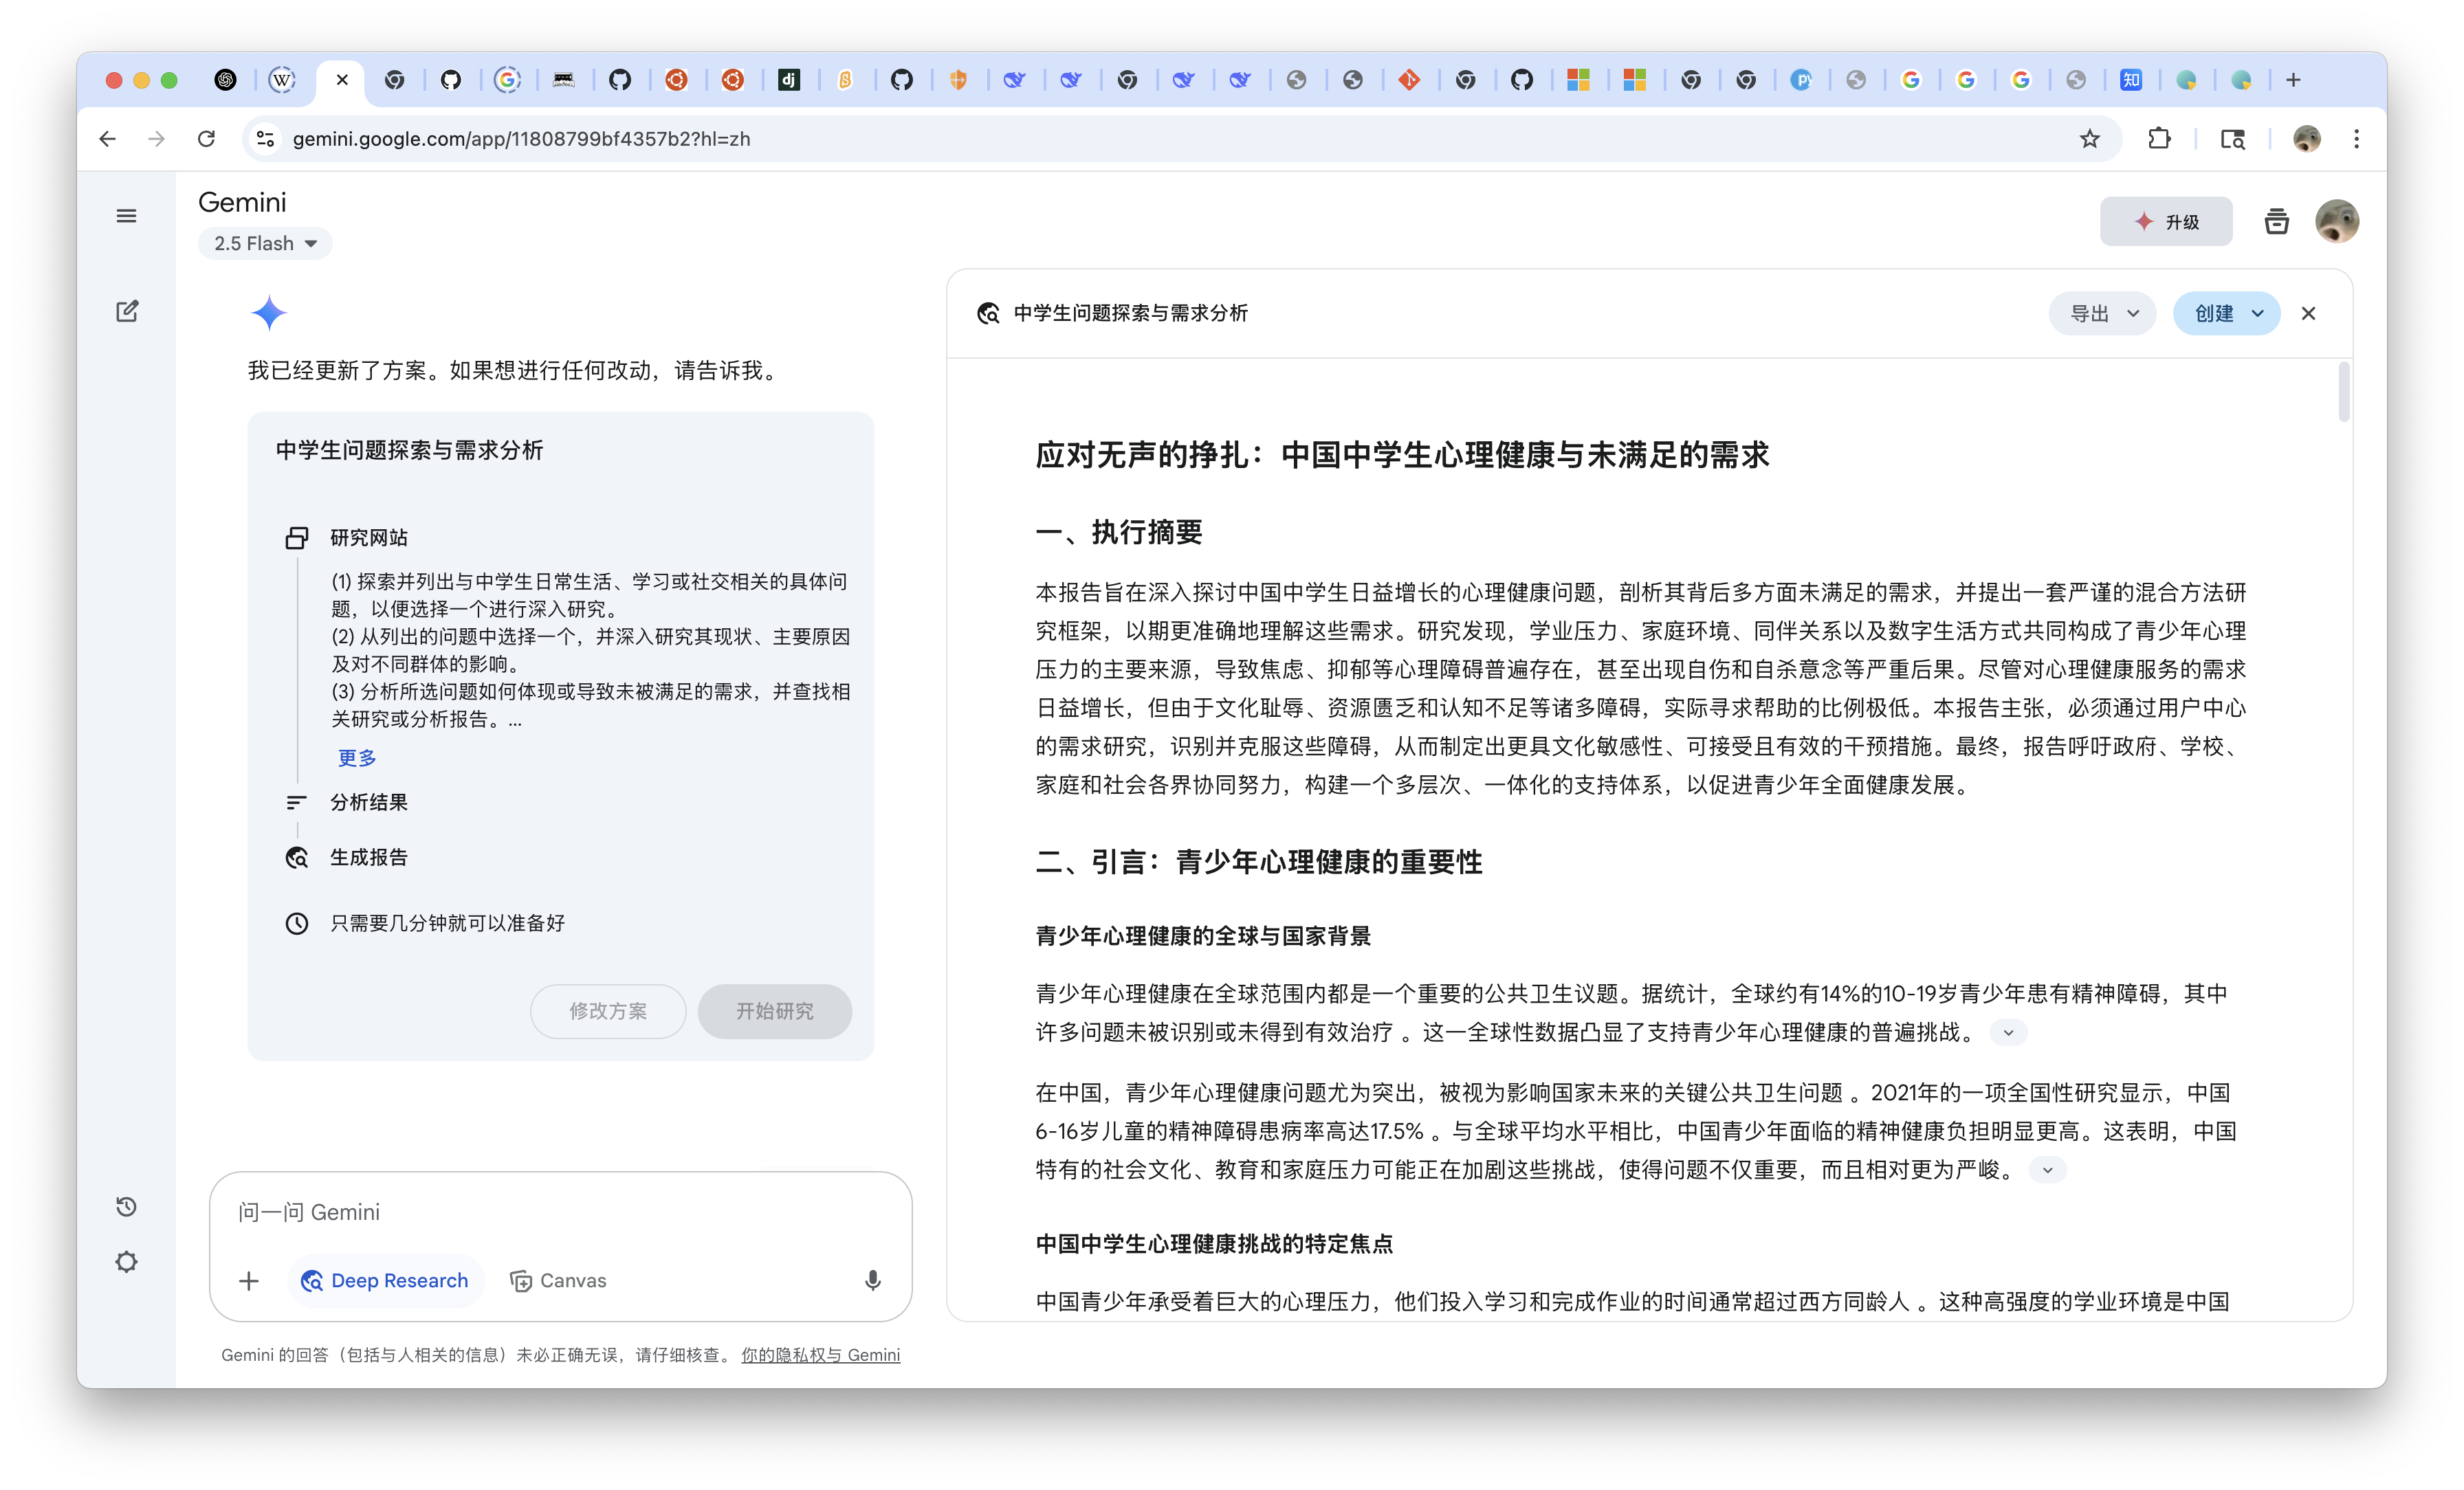The image size is (2464, 1490).
Task: Open the 2.5 Flash model selector
Action: pos(265,243)
